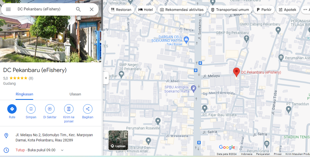Click the address location pin icon
The height and width of the screenshot is (157, 310).
(6, 136)
